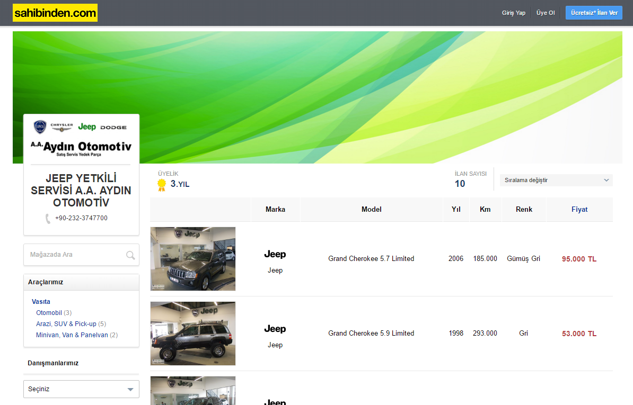This screenshot has width=633, height=405.
Task: Click the 95.000 TL price
Action: coord(579,259)
